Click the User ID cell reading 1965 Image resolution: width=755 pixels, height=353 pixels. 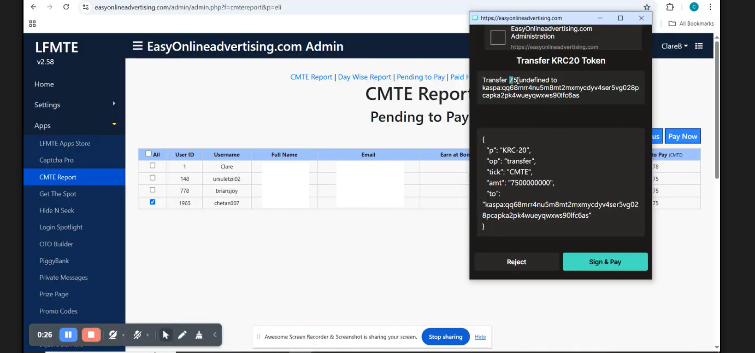pyautogui.click(x=184, y=203)
